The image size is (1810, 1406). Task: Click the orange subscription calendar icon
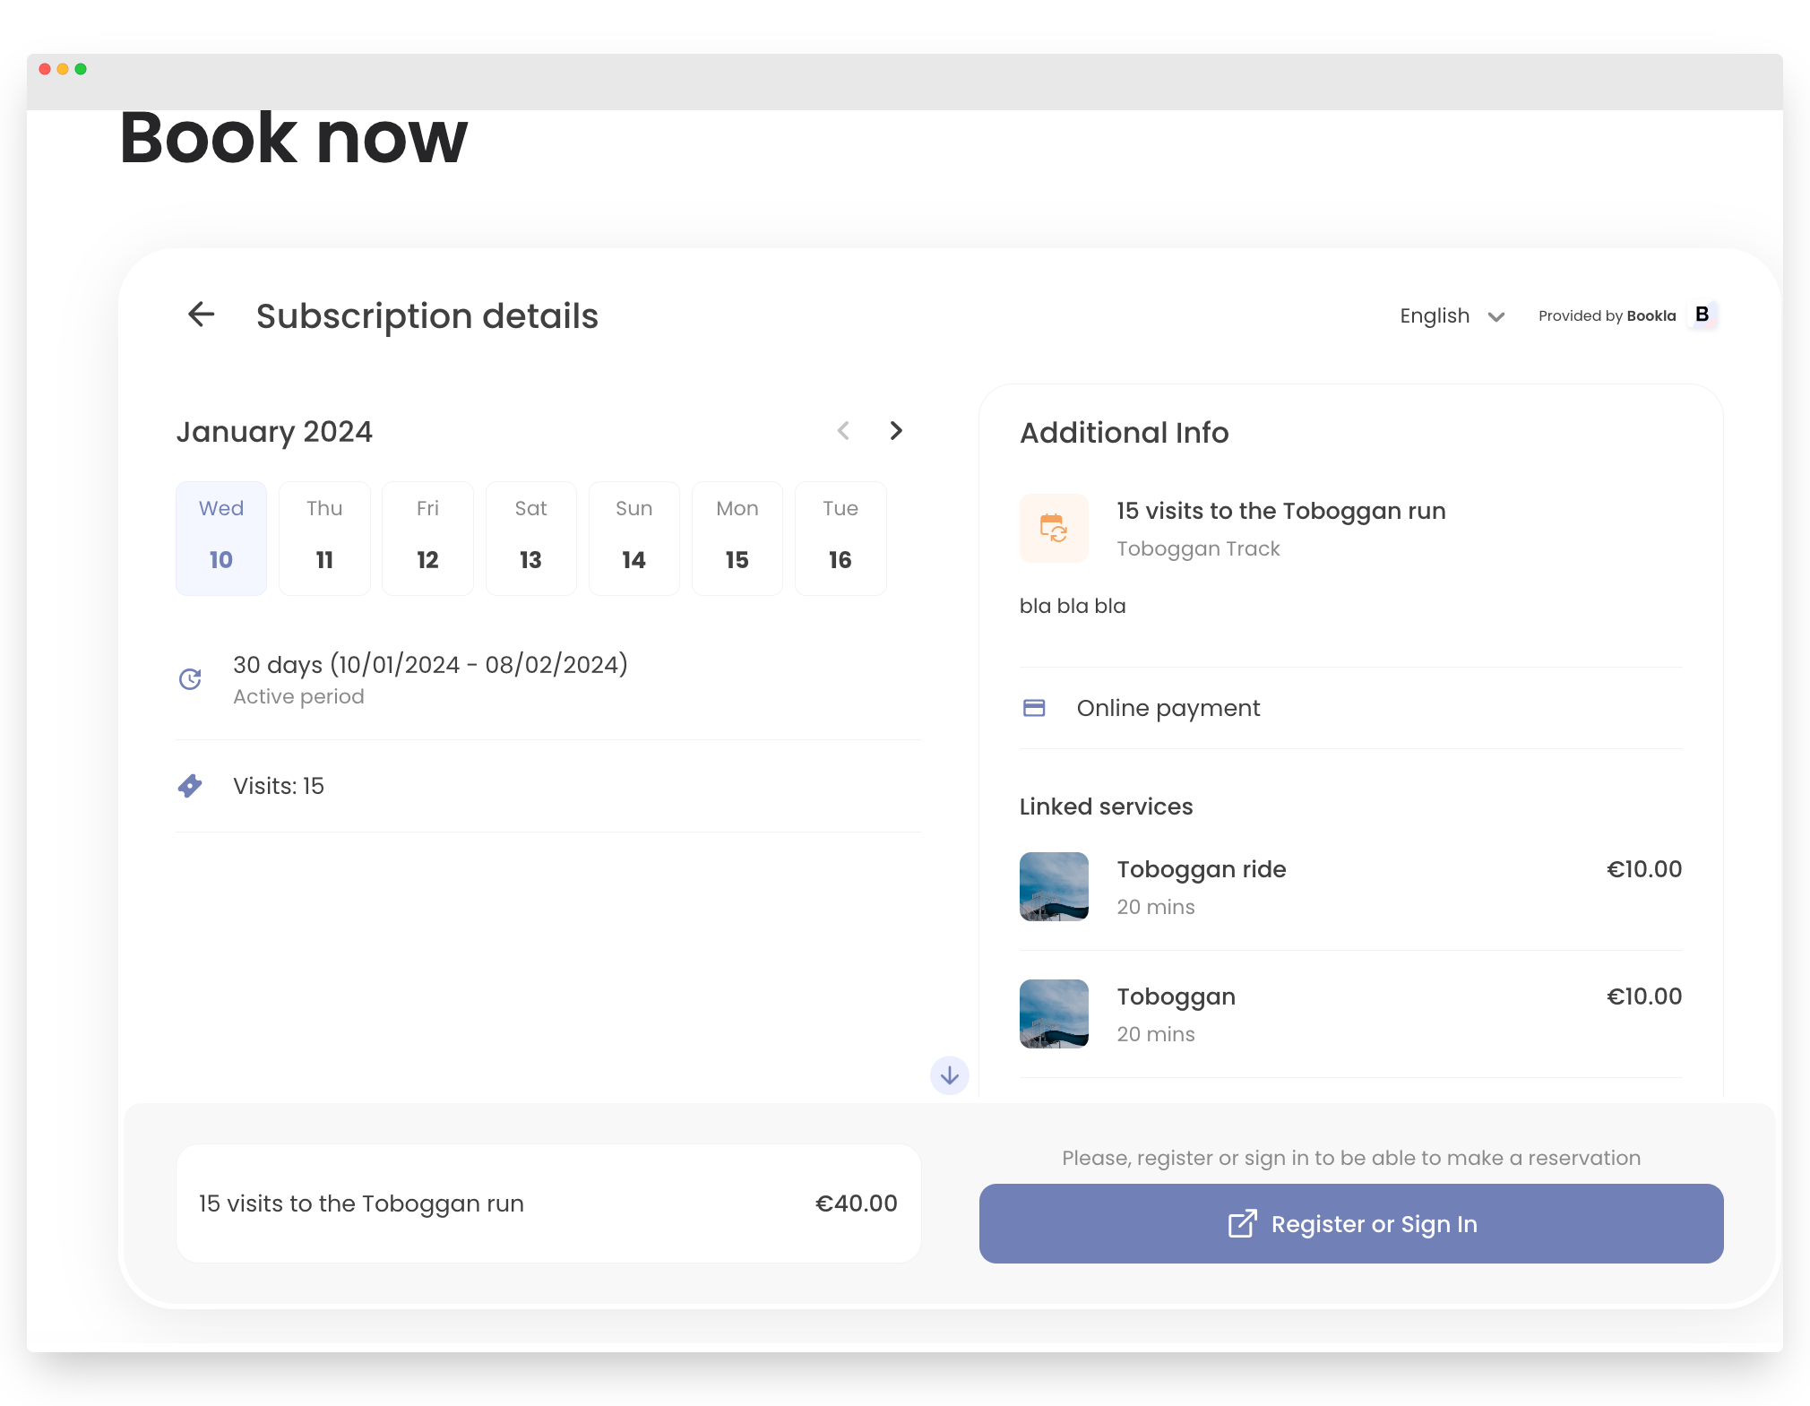click(x=1054, y=528)
